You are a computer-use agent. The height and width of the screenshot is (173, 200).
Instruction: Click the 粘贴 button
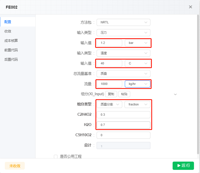tap(124, 94)
